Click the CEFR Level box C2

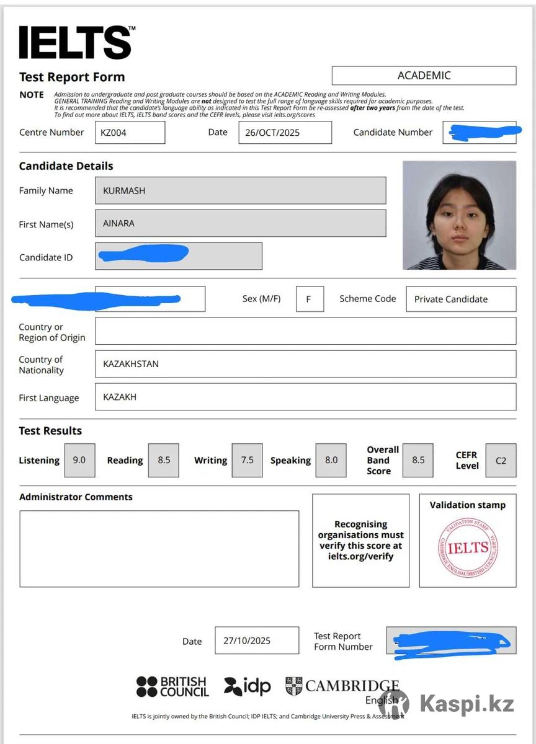pos(501,461)
